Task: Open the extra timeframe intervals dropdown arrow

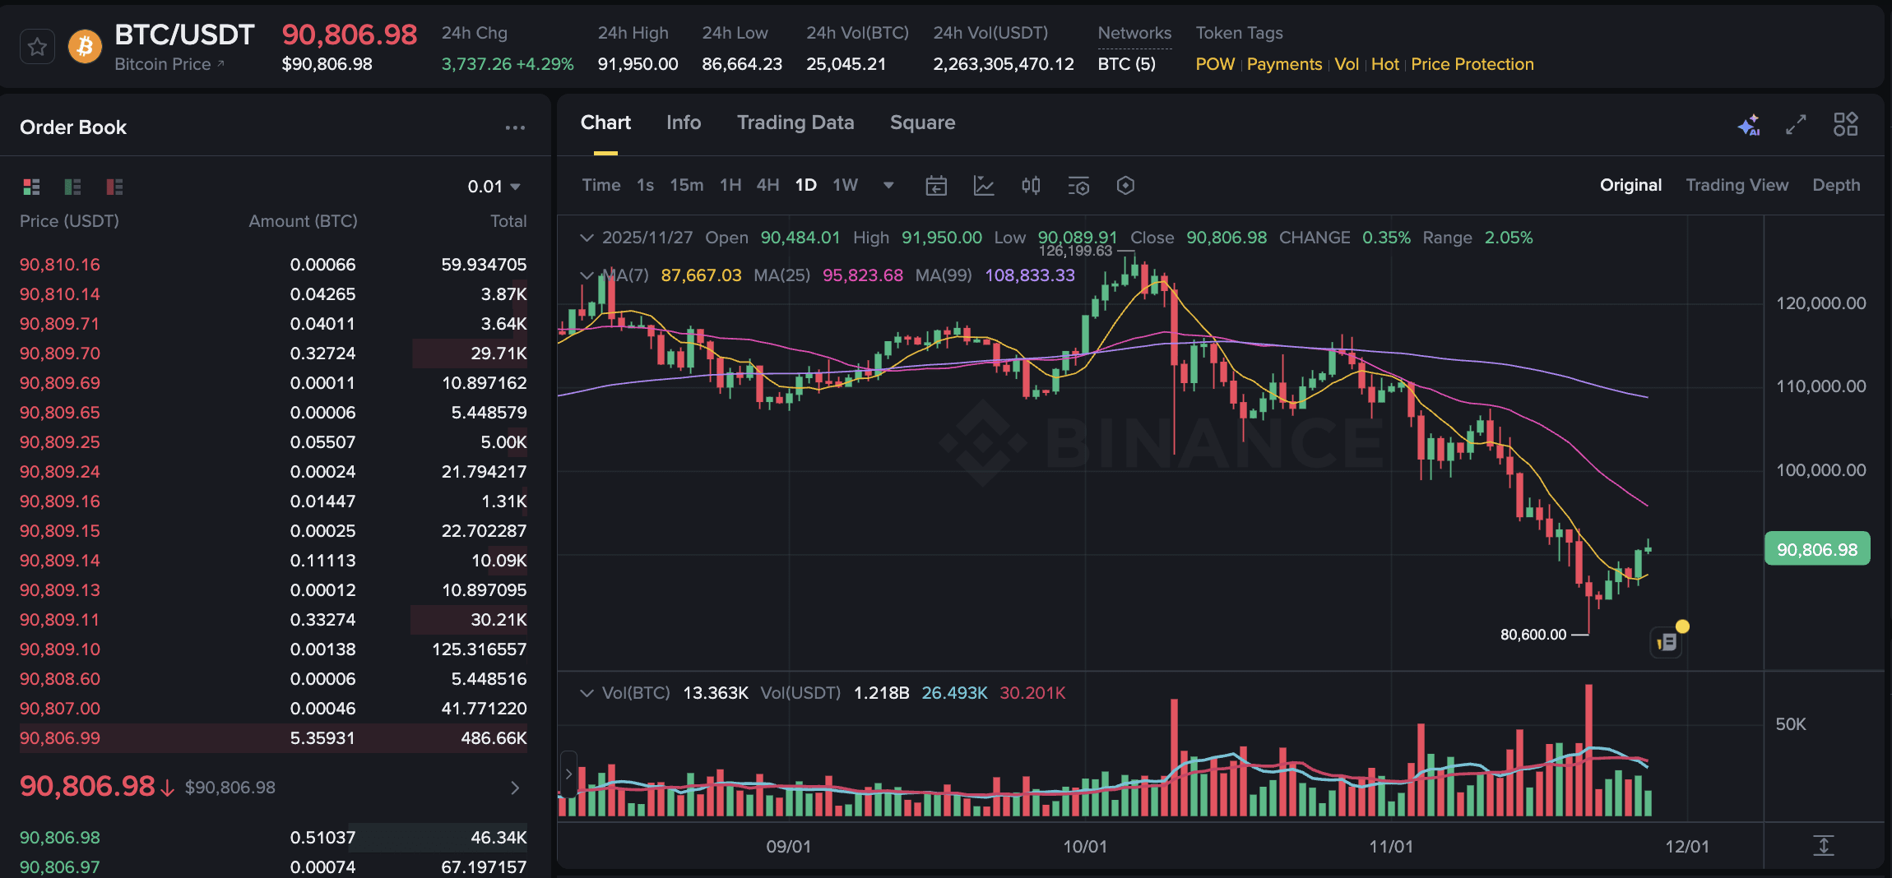Action: (888, 186)
